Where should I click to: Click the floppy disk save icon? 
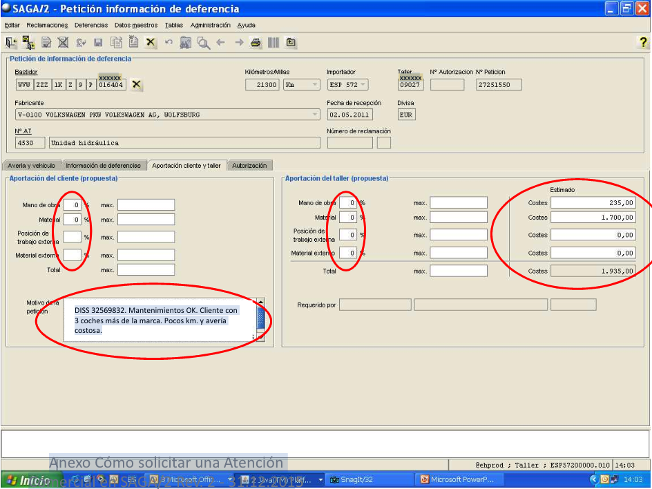[x=98, y=42]
